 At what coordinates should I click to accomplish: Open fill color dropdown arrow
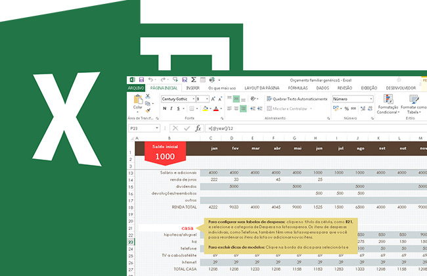[x=210, y=108]
